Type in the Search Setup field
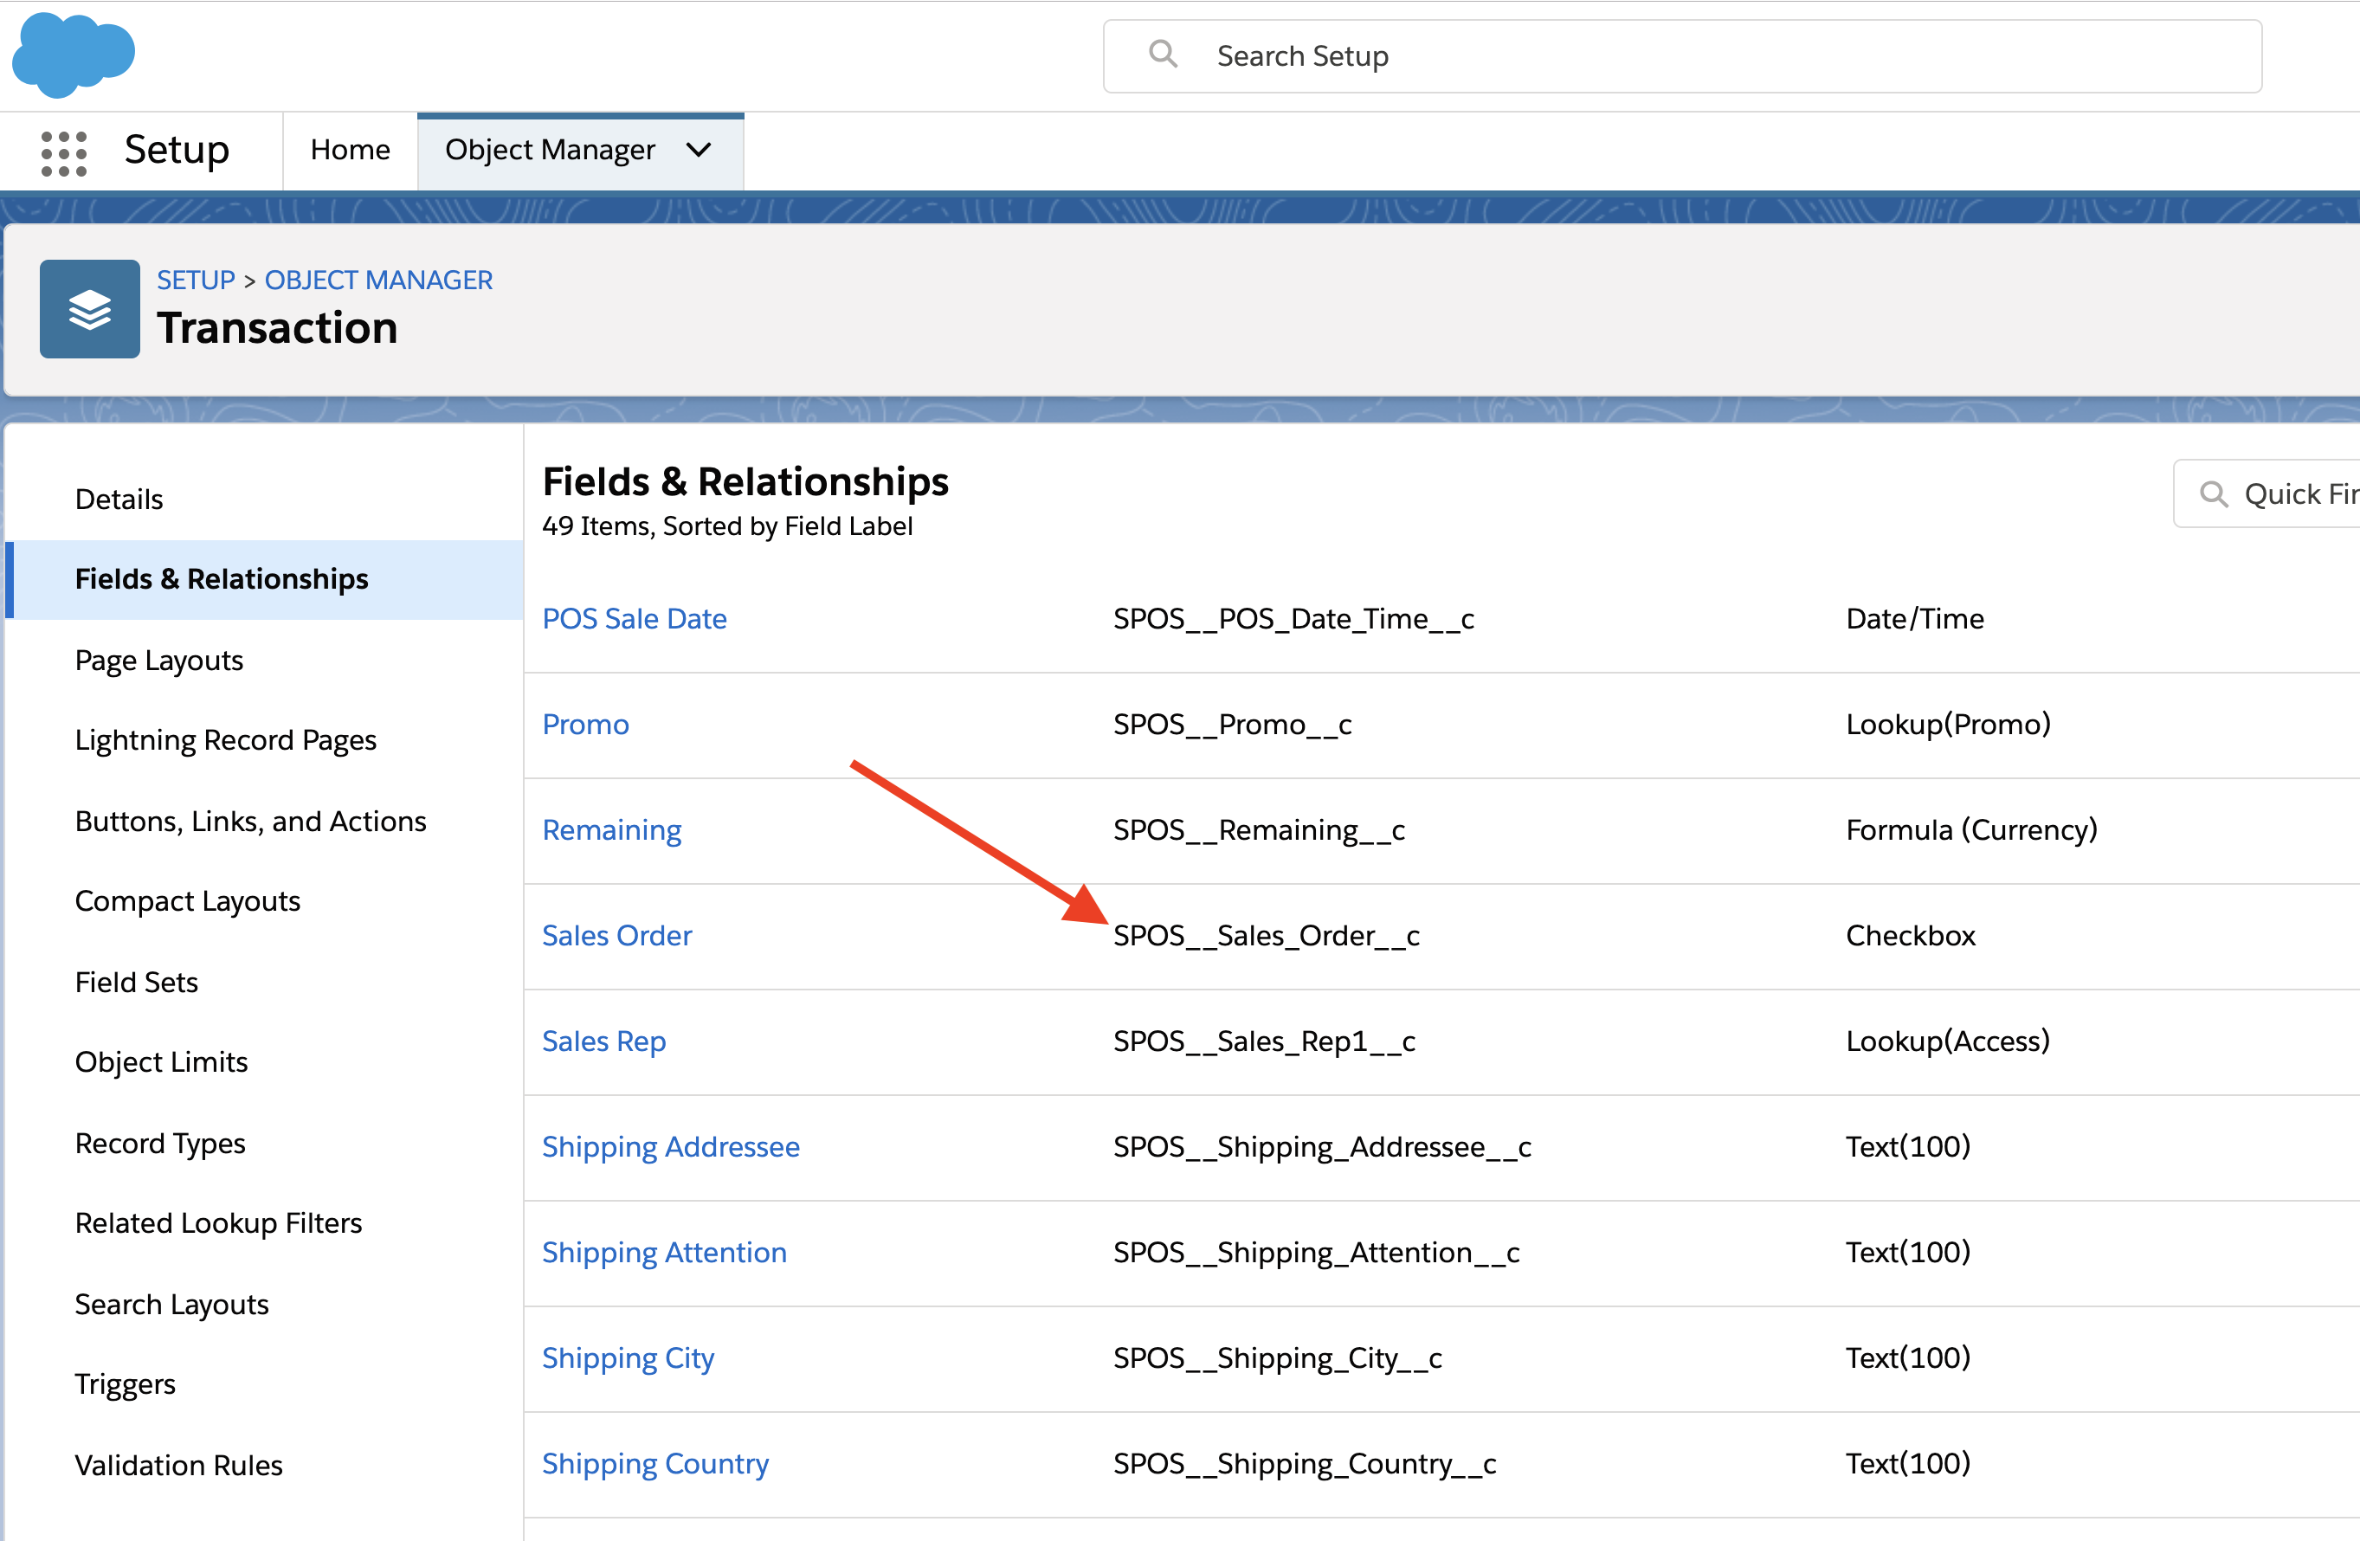 pos(1686,56)
